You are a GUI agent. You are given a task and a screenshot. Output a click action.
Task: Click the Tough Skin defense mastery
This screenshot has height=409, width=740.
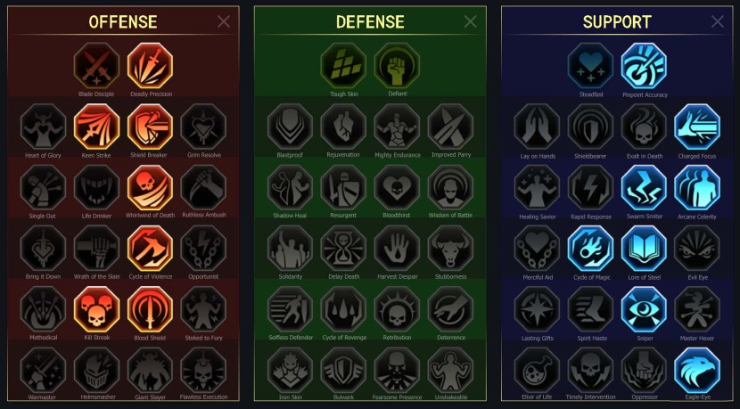click(x=343, y=66)
